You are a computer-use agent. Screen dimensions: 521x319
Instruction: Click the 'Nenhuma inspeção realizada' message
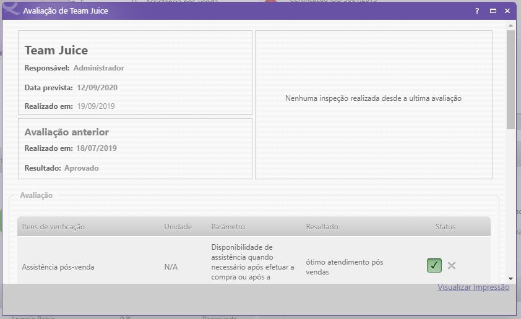coord(373,98)
